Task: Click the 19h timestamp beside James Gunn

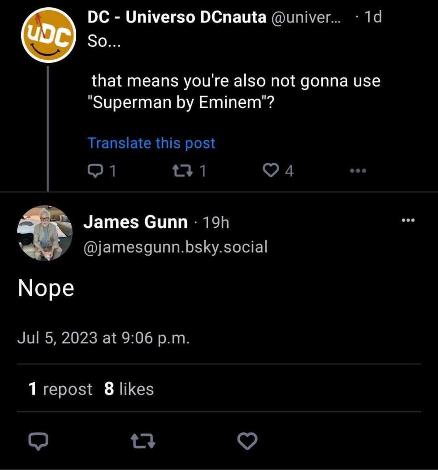Action: (216, 223)
